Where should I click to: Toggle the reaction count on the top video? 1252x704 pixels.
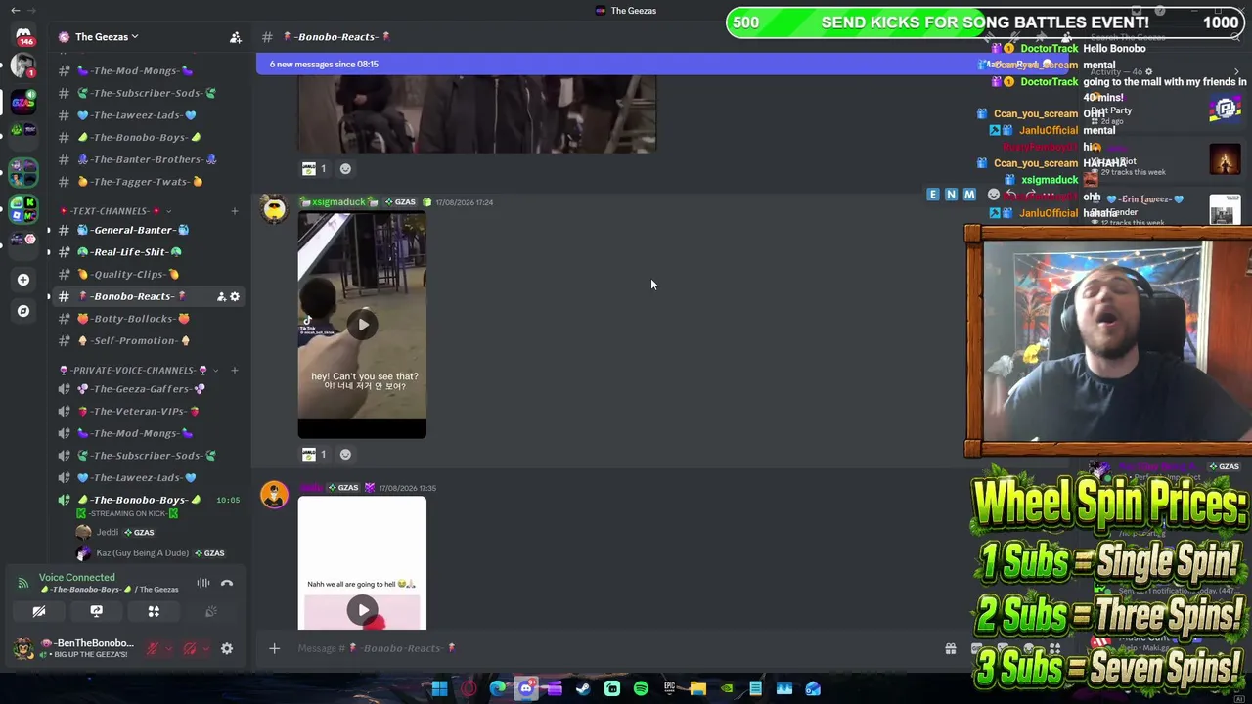314,169
